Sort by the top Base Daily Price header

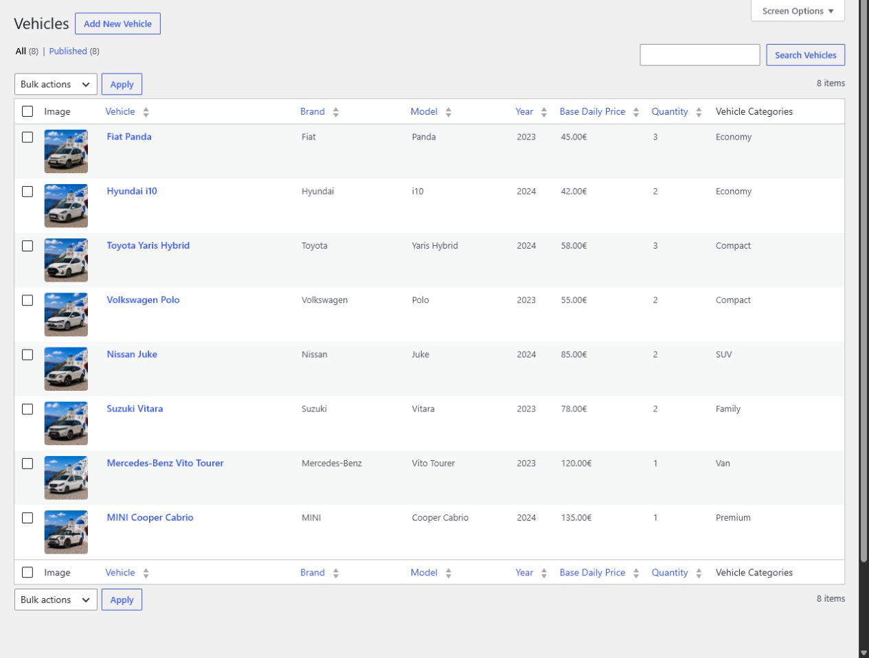click(x=592, y=111)
